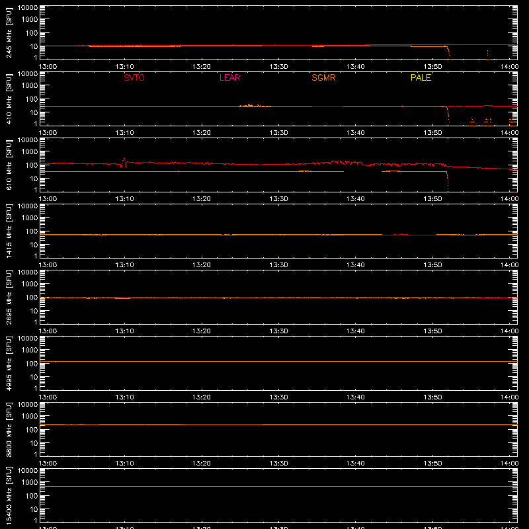Image resolution: width=529 pixels, height=529 pixels.
Task: Click 13:30 tick label under 1415 MHz panel
Action: tap(278, 265)
